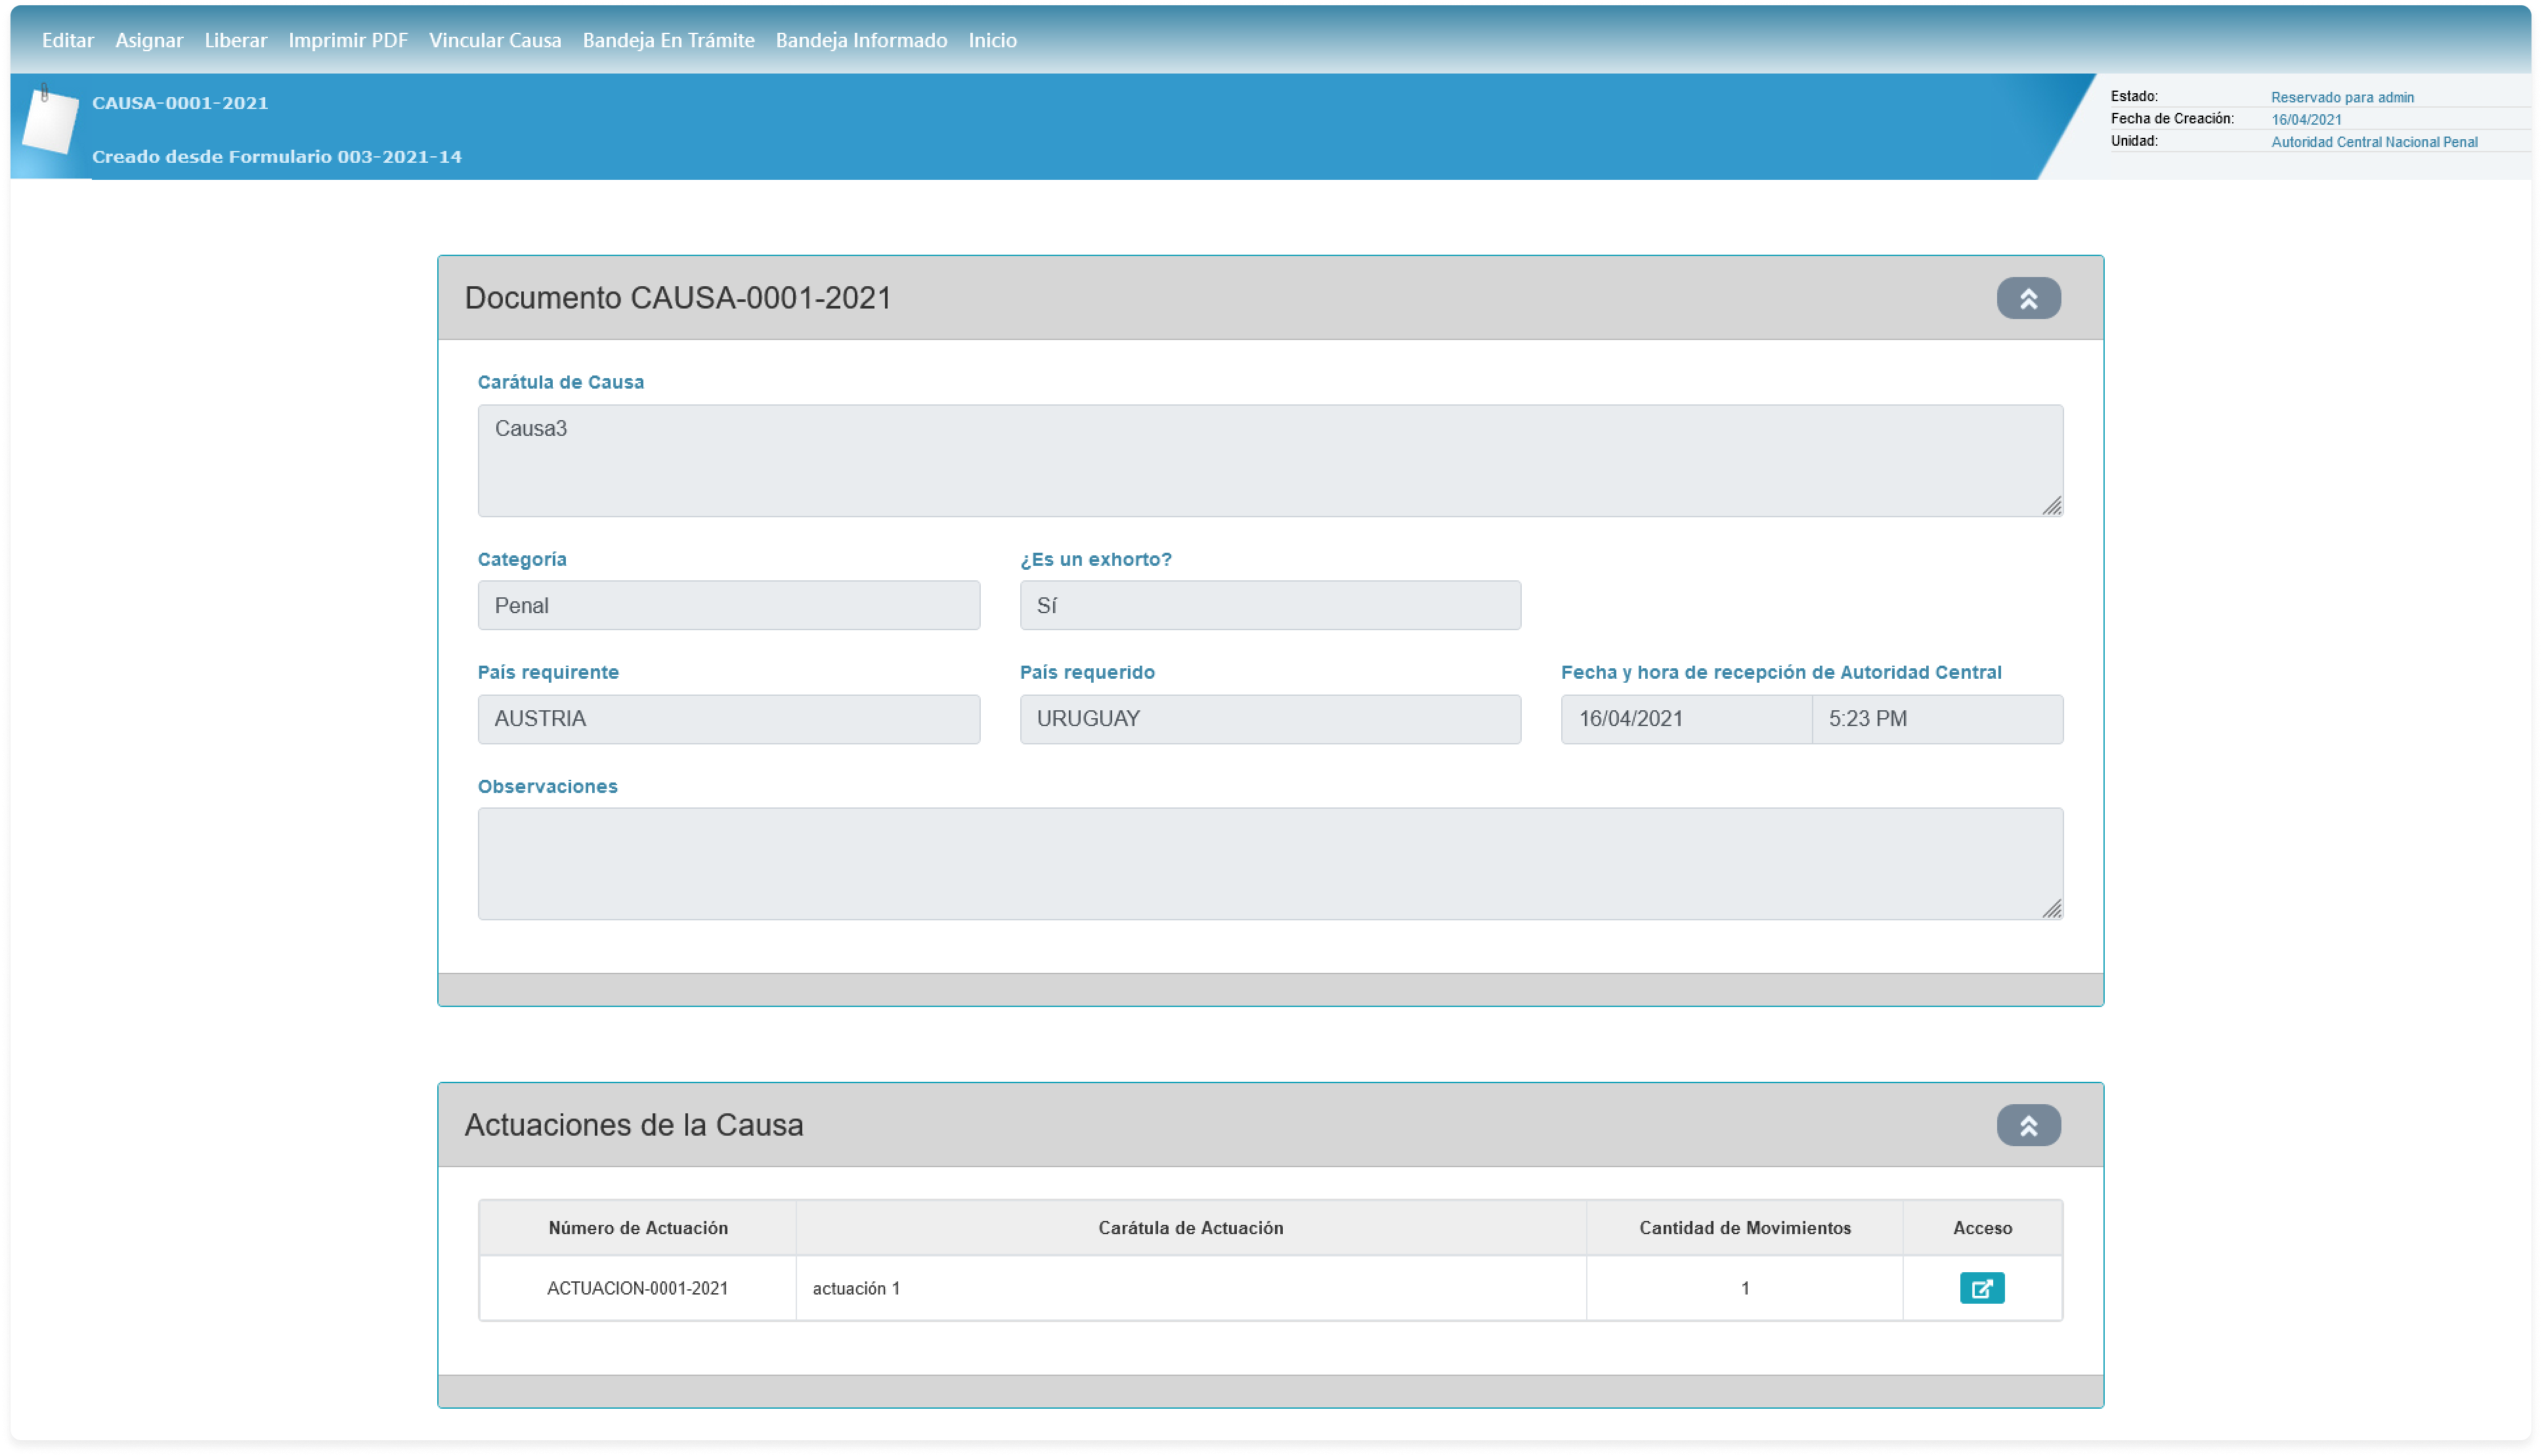Click the País requerido field showing URUGUAY

click(1270, 719)
